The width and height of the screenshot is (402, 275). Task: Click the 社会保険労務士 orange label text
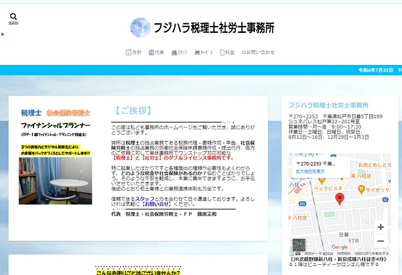(68, 113)
